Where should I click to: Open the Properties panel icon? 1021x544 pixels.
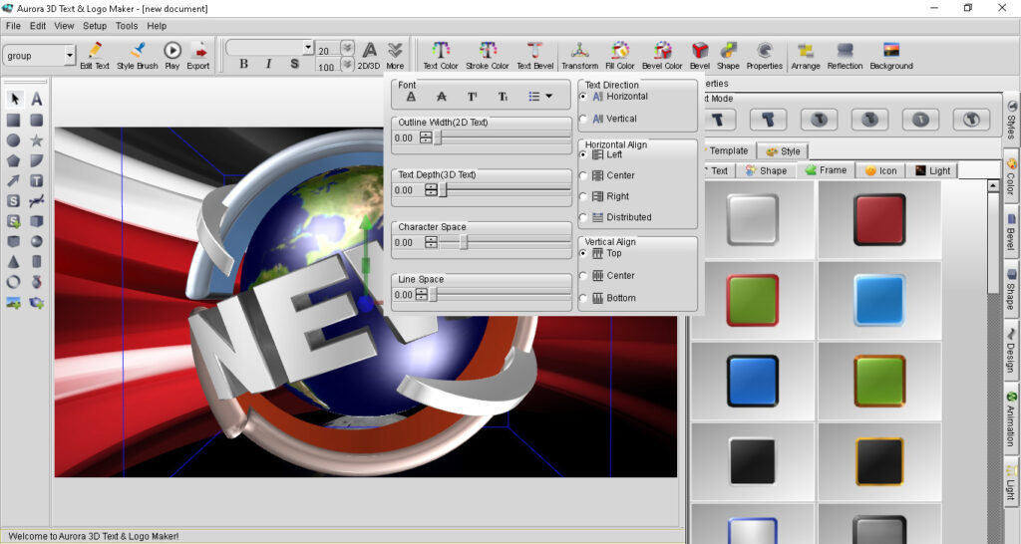[x=765, y=56]
